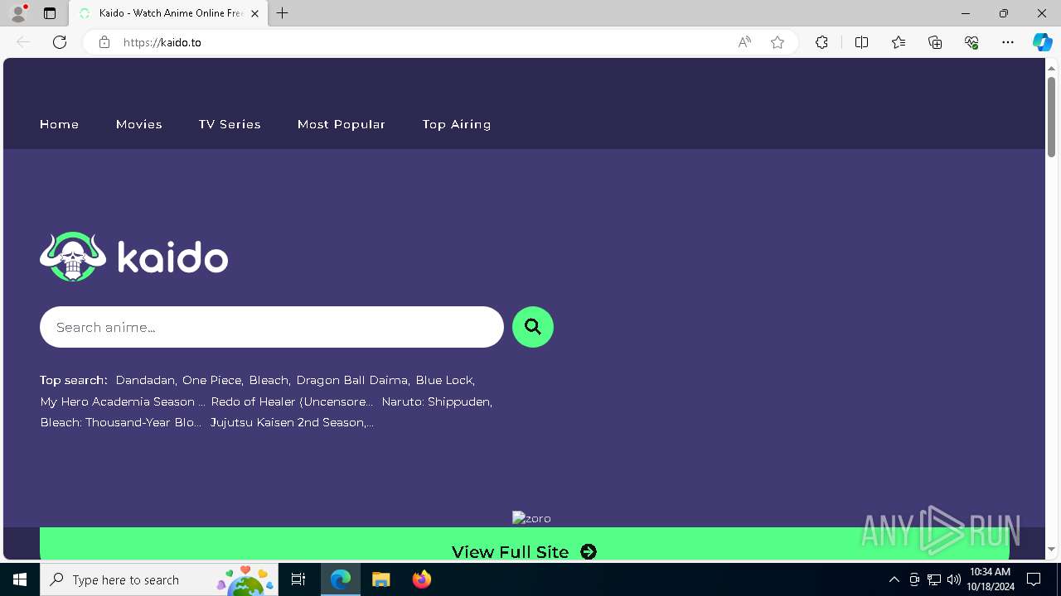The width and height of the screenshot is (1061, 596).
Task: Open Top Airing navigation item
Action: click(457, 124)
